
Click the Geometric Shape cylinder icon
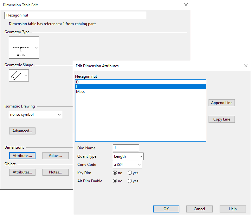[x=16, y=75]
